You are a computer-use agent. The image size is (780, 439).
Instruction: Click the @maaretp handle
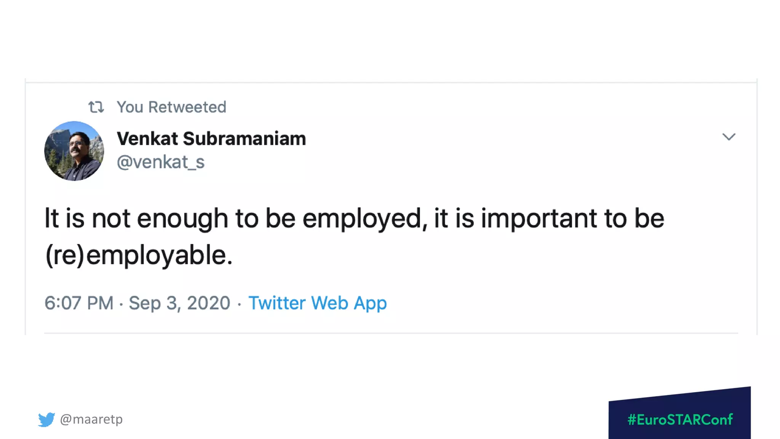(91, 419)
